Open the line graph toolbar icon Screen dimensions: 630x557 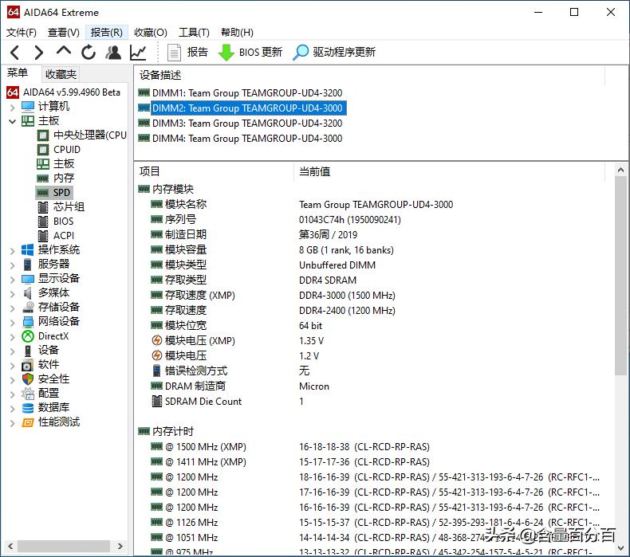pos(138,53)
